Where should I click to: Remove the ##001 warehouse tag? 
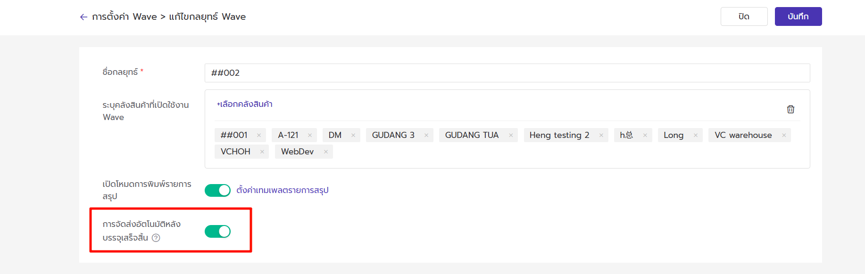(259, 135)
